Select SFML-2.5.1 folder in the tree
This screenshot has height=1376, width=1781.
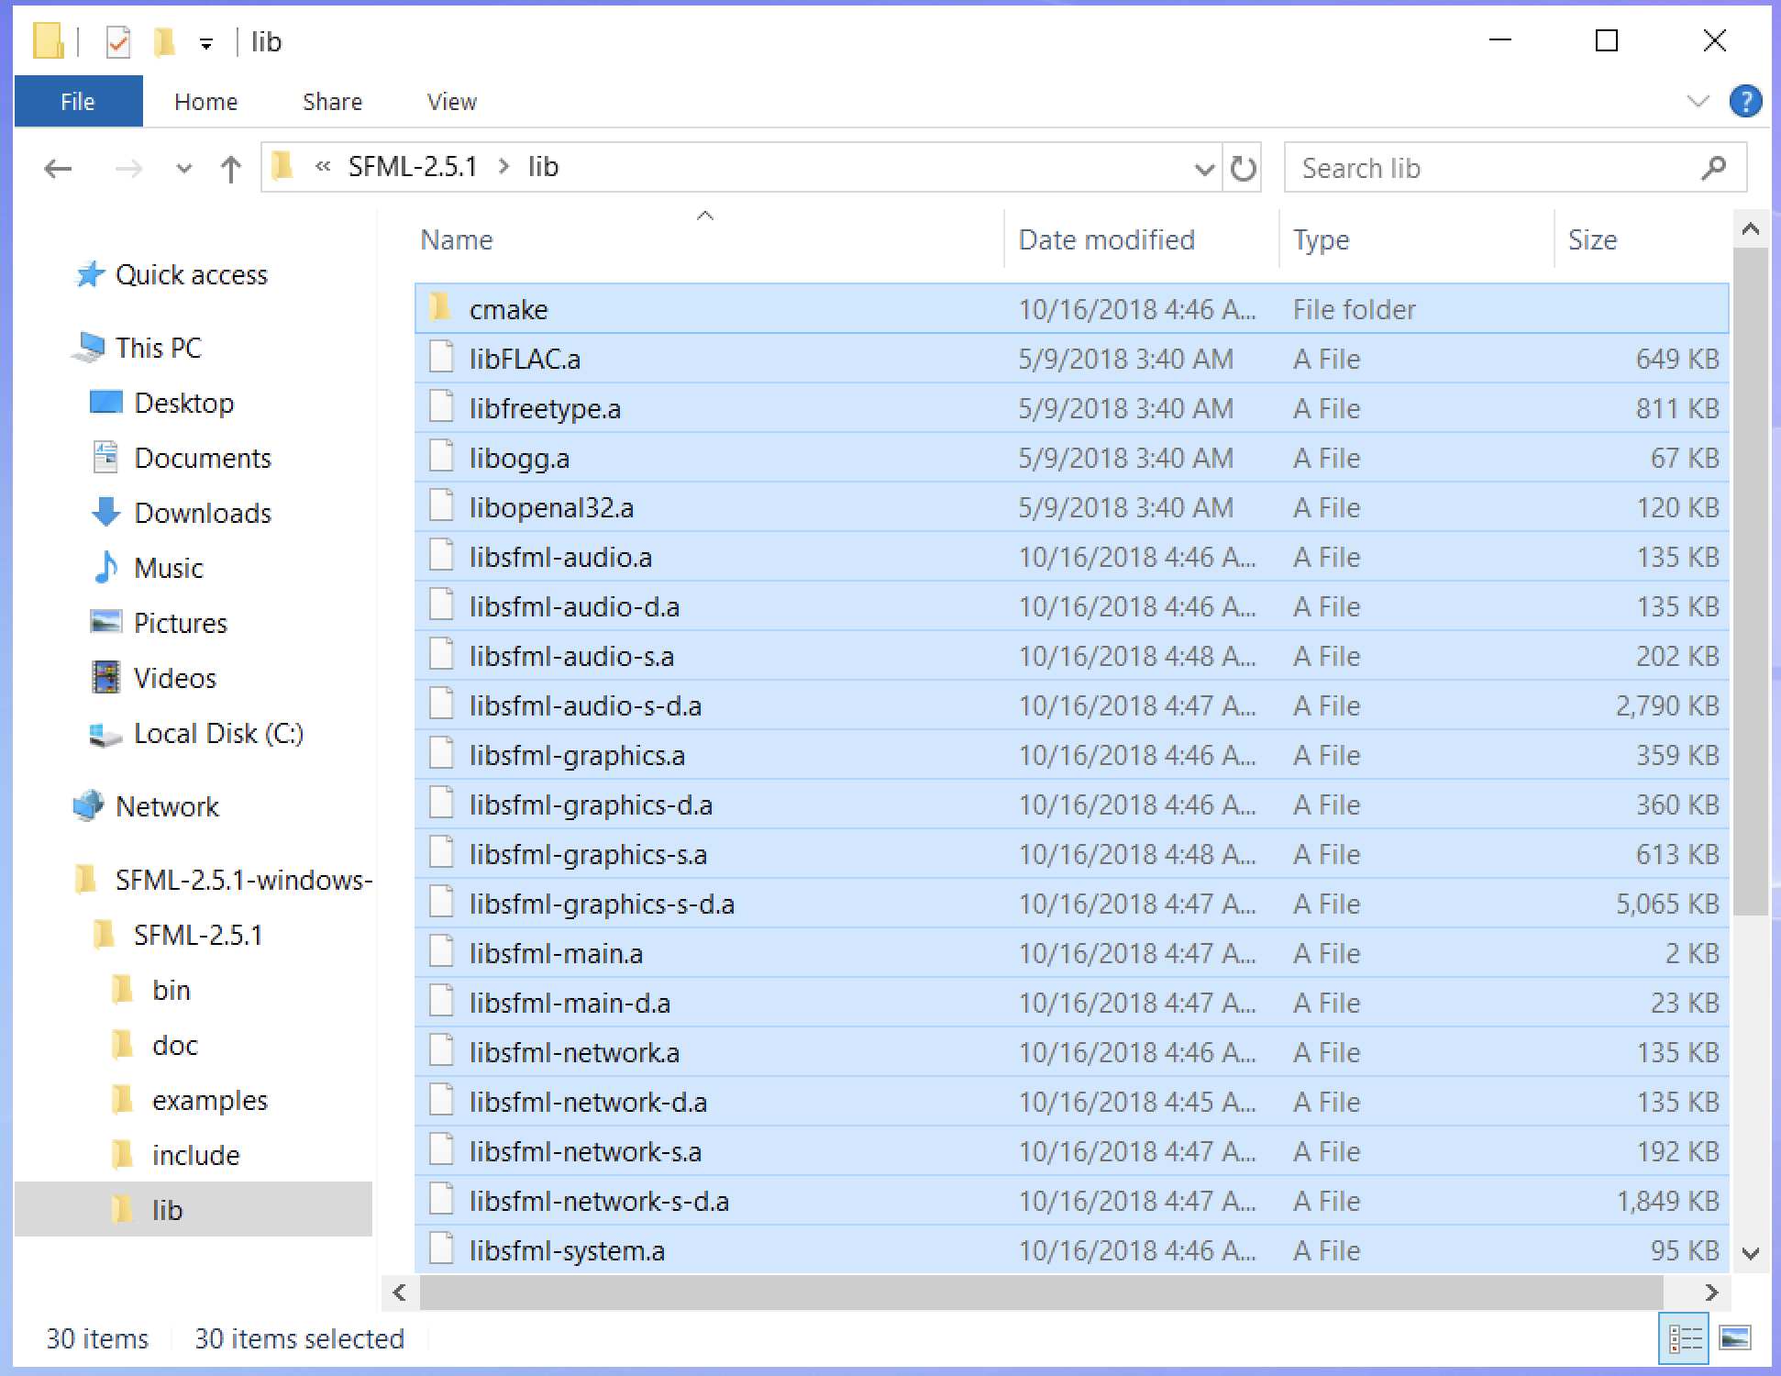(198, 935)
